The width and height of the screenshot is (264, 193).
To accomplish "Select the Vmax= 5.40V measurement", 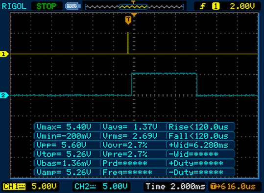I will (64, 127).
